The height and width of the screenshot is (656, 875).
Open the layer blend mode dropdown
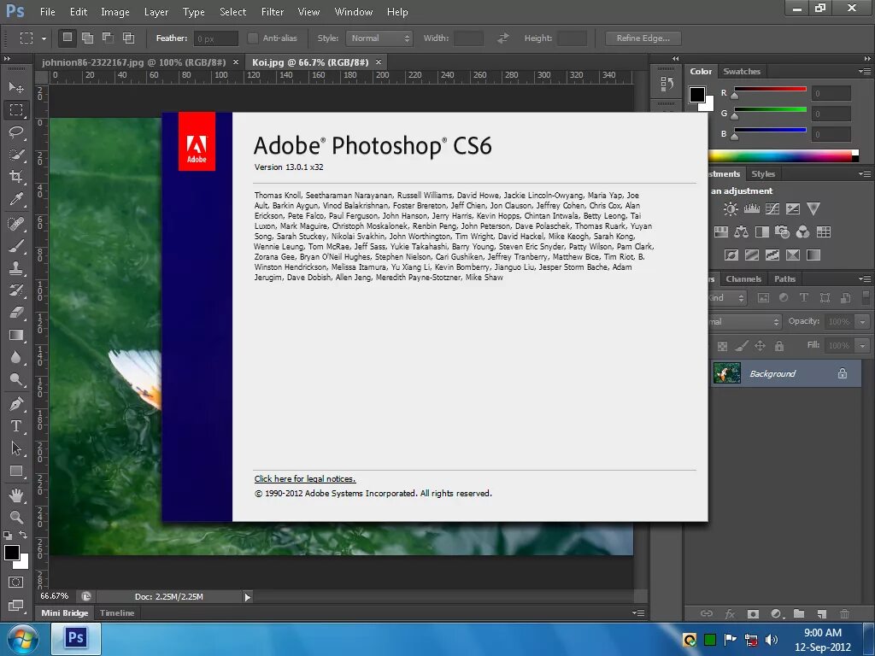[744, 321]
